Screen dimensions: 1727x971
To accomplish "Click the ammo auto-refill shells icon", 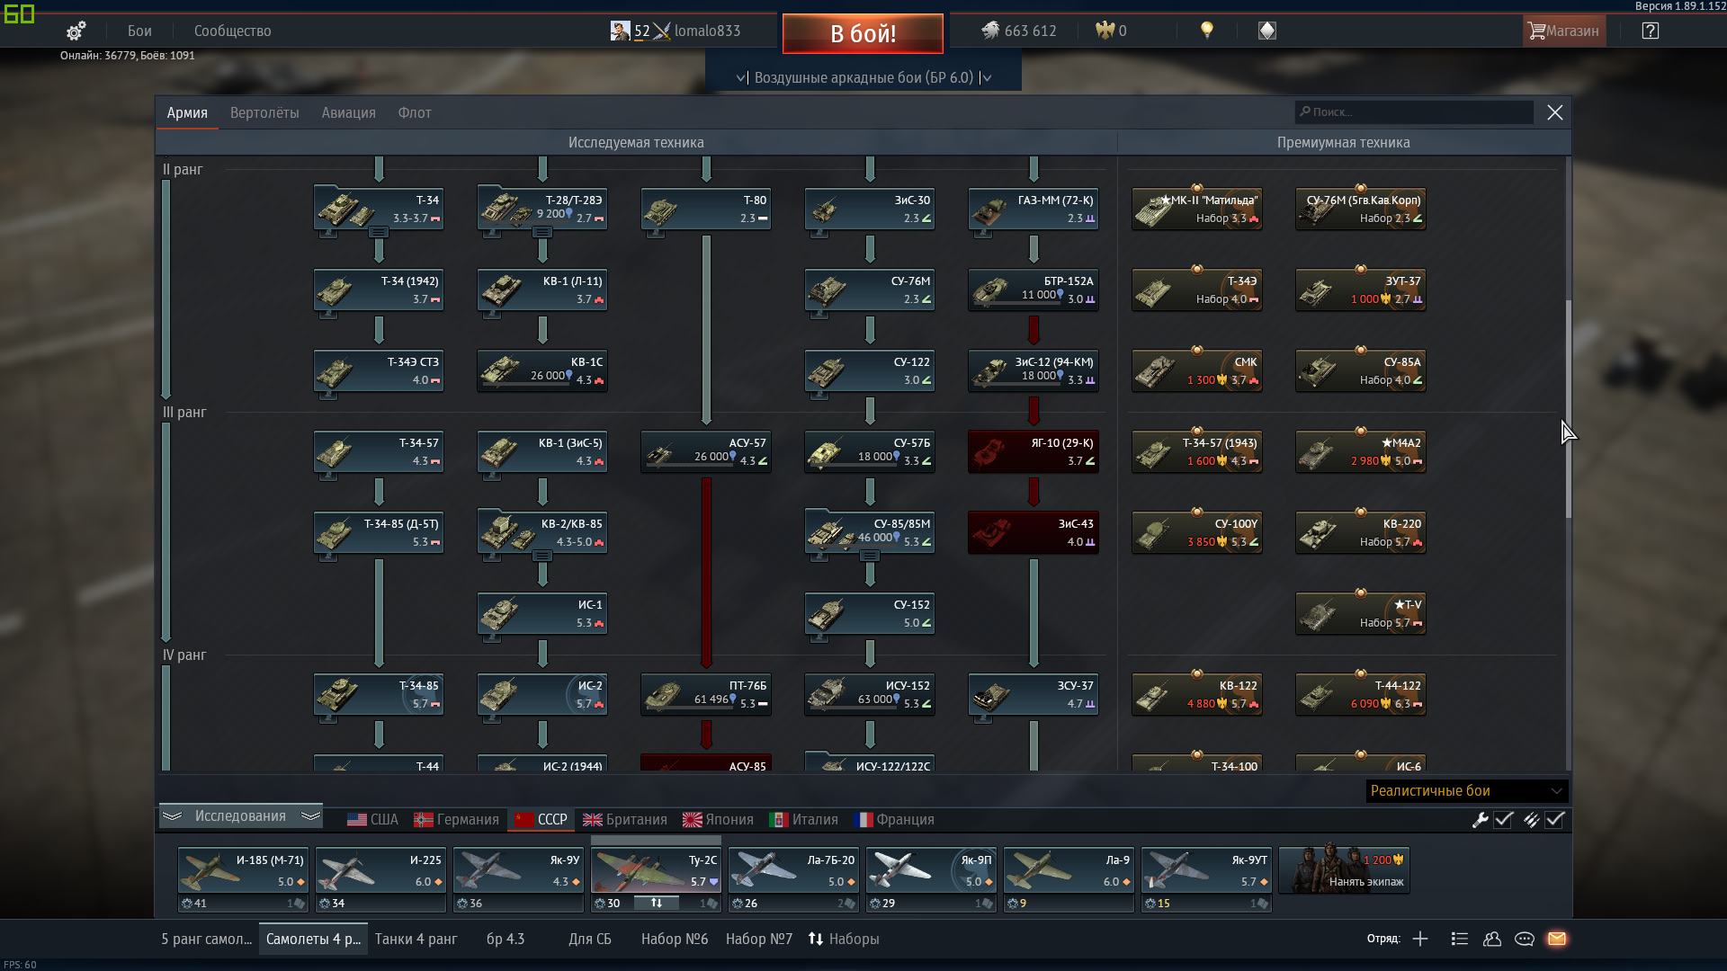I will coord(1531,820).
